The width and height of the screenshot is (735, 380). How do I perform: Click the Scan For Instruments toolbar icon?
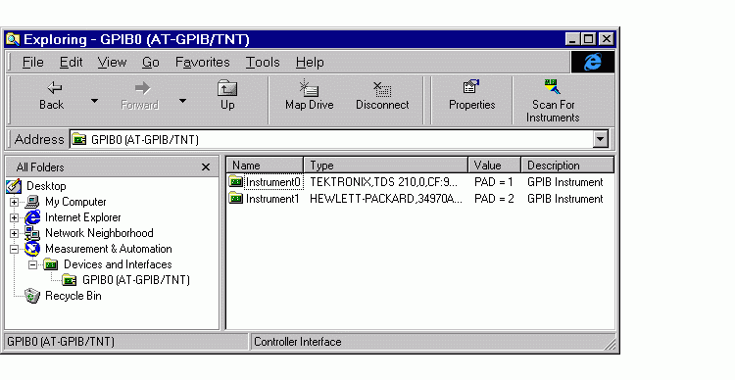553,87
